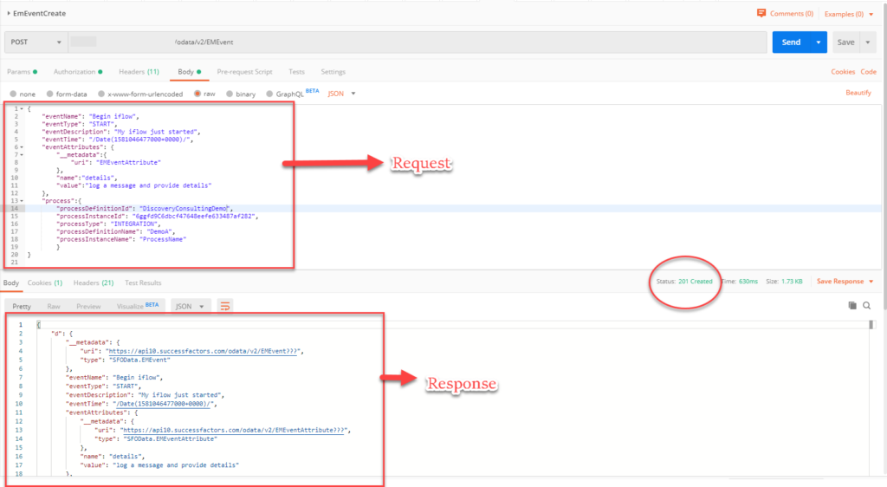Select the x-www-form-urlencoded body type
Viewport: 887px width, 487px height.
click(x=101, y=94)
